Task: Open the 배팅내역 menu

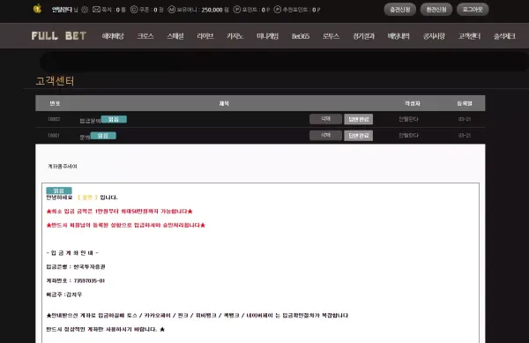Action: coord(399,36)
